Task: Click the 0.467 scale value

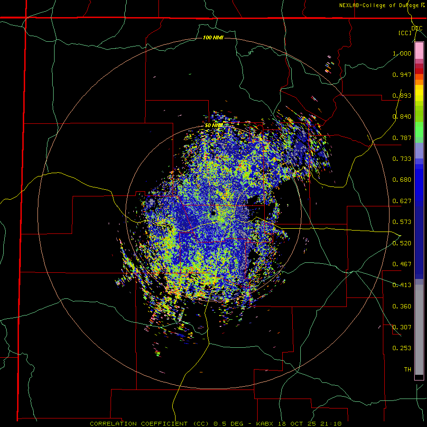Action: pyautogui.click(x=402, y=264)
